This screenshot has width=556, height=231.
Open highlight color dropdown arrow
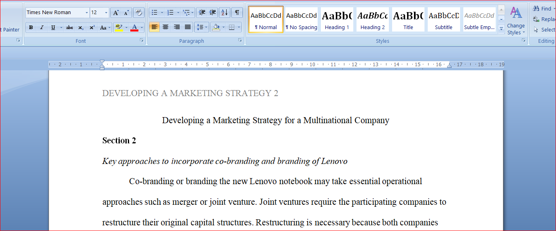[126, 27]
